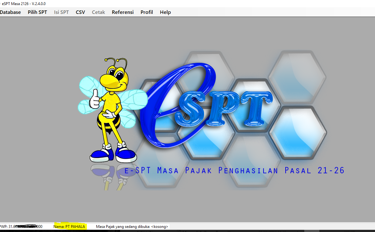Viewport: 375px width, 232px height.
Task: Click the NPWP status bar entry
Action: [x=21, y=227]
